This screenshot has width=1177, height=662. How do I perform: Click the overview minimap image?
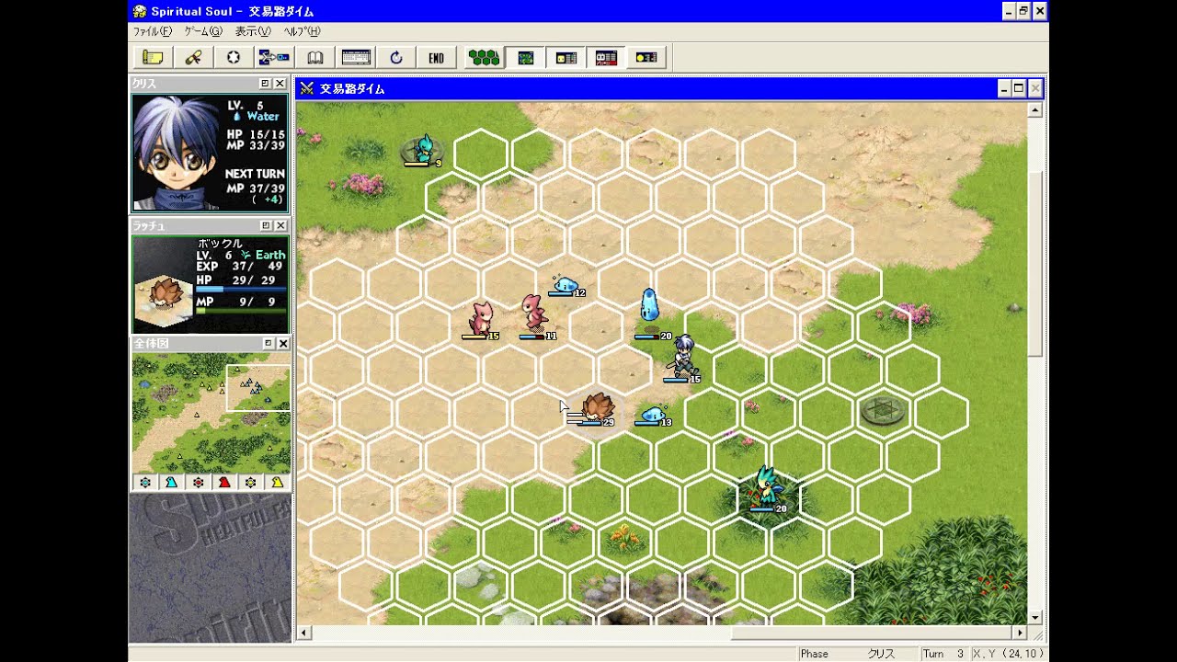tap(211, 413)
